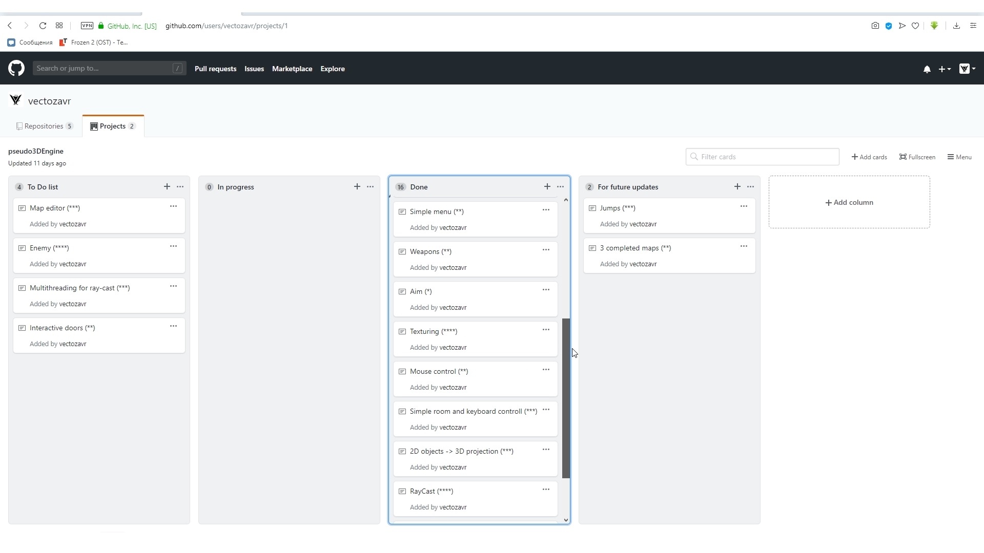Open Simple menu card options
The width and height of the screenshot is (984, 553).
(x=546, y=210)
